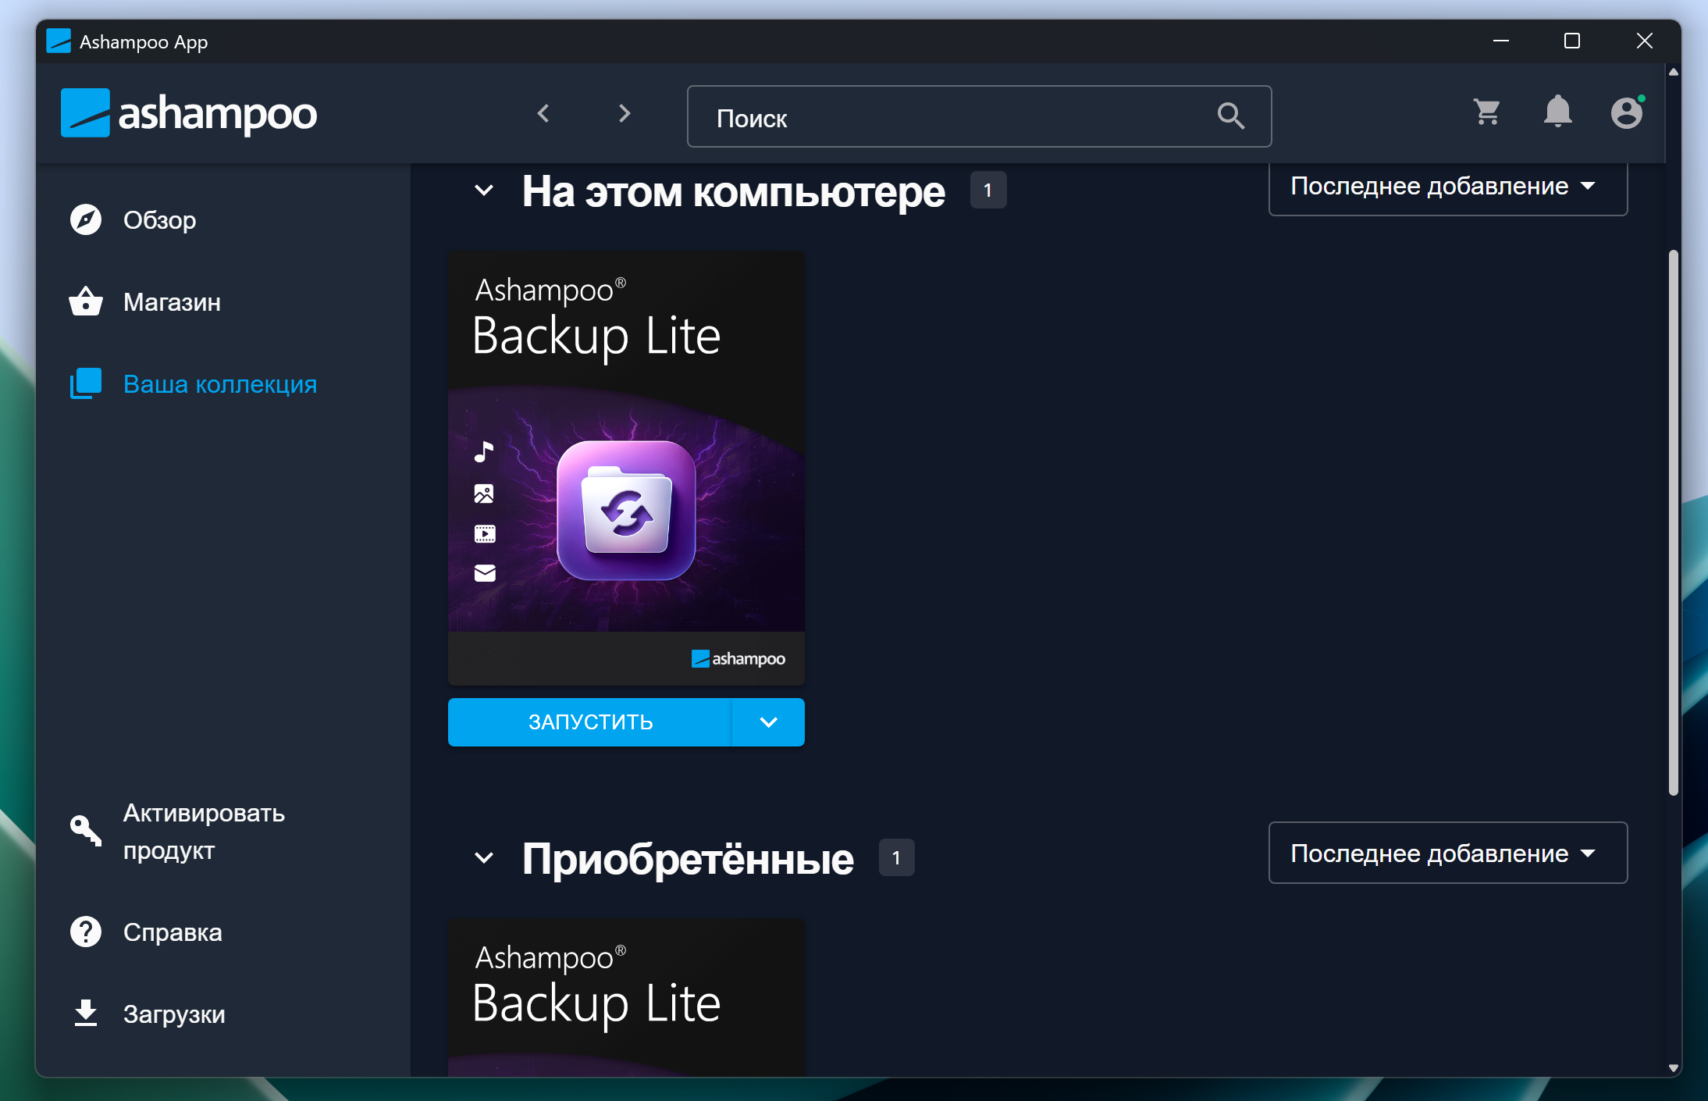Screen dimensions: 1708x1101
Task: Collapse the 'На этом компьютере' section
Action: [x=484, y=191]
